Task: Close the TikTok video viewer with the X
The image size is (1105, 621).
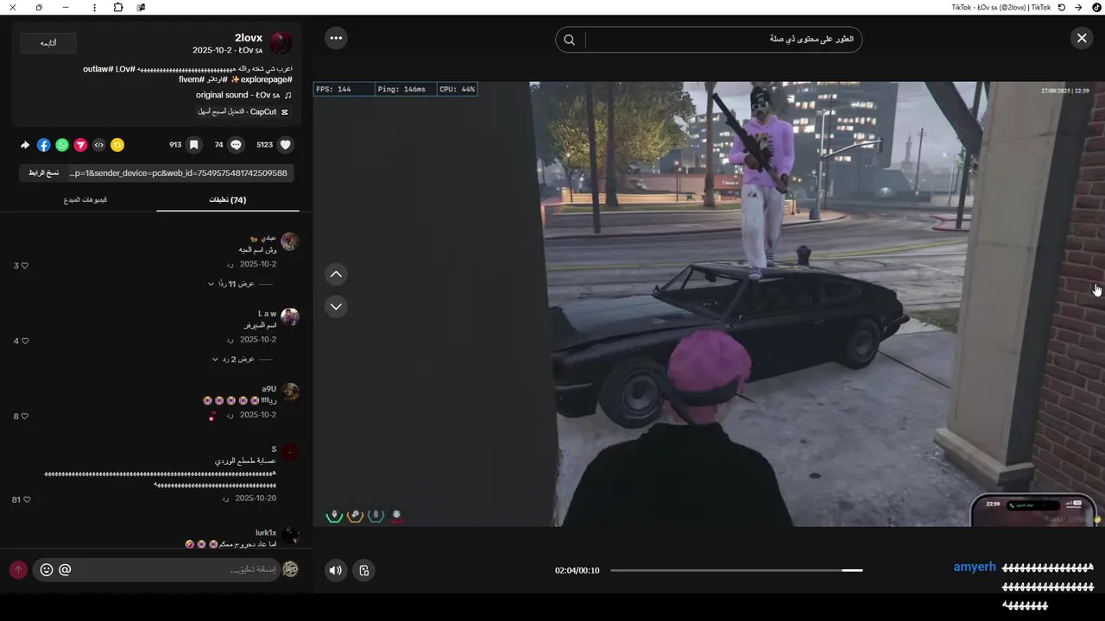Action: (1082, 38)
